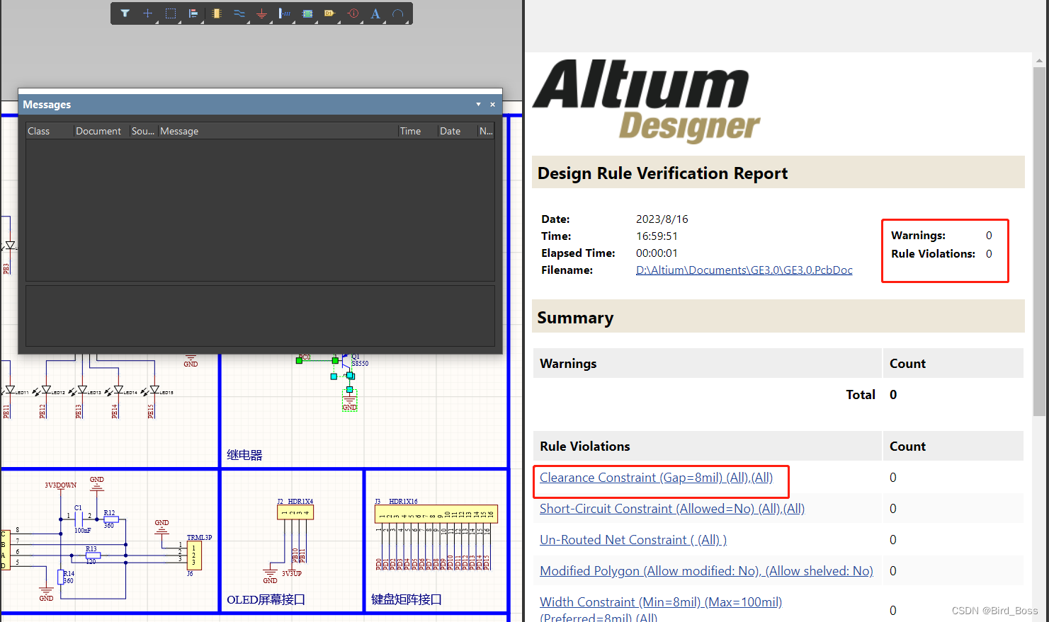The height and width of the screenshot is (622, 1049).
Task: Click the OLED屏幕接口 block label
Action: coord(266,599)
